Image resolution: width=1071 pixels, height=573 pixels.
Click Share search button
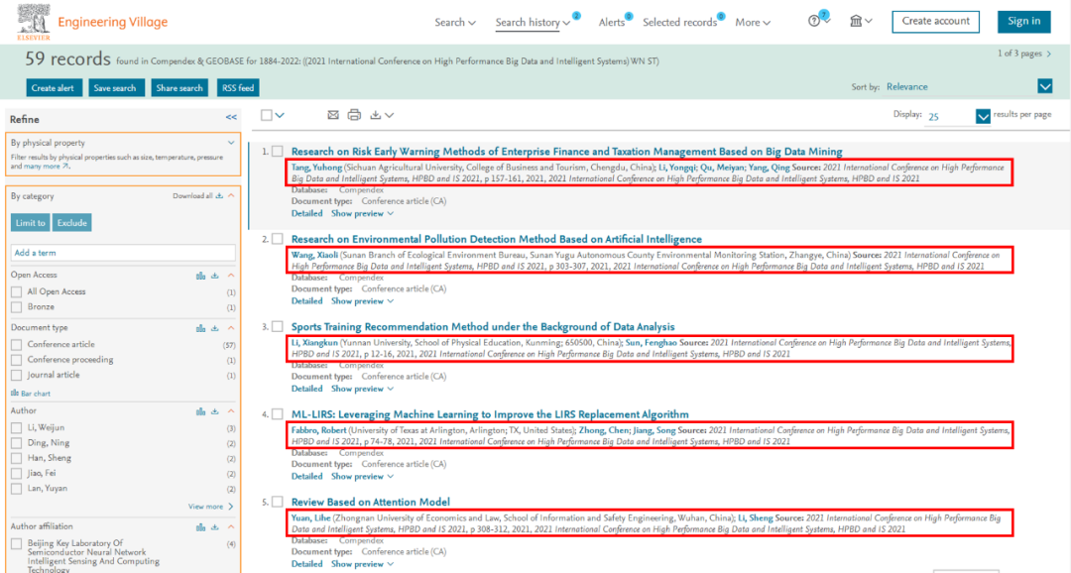click(x=178, y=87)
